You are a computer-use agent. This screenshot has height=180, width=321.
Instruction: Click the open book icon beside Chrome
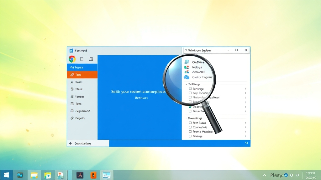(91, 59)
